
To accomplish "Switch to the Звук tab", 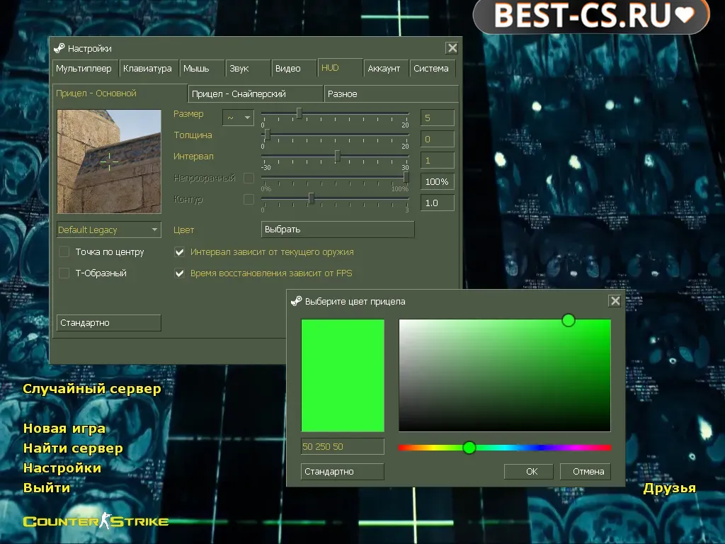I will [x=249, y=68].
